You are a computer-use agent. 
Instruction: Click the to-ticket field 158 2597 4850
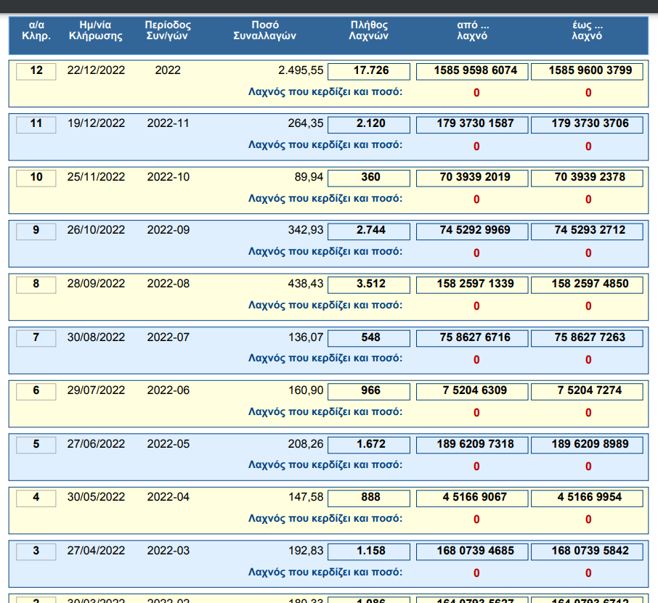pyautogui.click(x=587, y=284)
